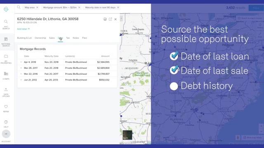Switch to the Sales tab

[x=52, y=38]
